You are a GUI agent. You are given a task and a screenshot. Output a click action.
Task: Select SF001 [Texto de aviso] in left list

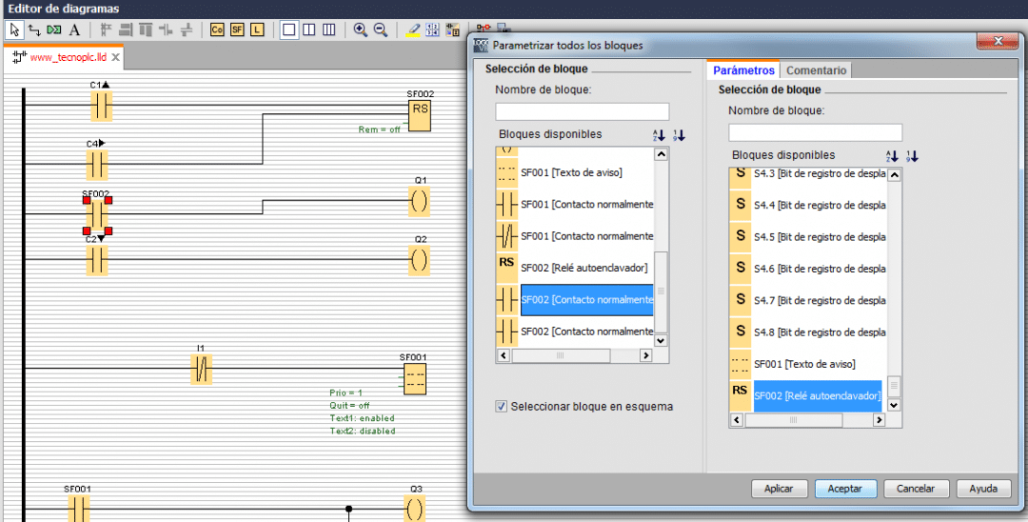[571, 172]
